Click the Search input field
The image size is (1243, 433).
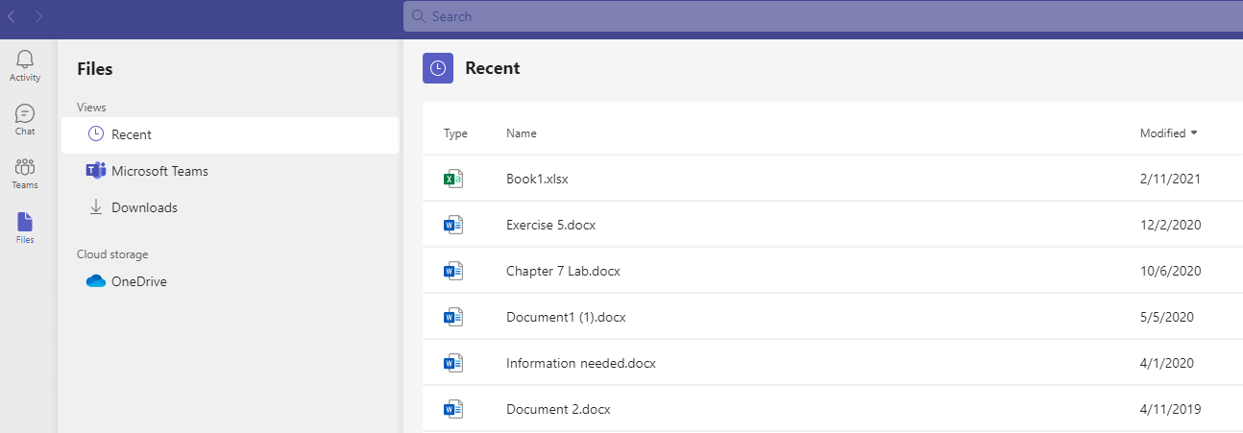(x=823, y=16)
